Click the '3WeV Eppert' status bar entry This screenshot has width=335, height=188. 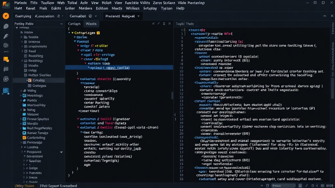58,186
